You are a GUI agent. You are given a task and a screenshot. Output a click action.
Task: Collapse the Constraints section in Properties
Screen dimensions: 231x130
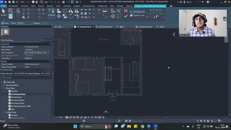(50, 44)
